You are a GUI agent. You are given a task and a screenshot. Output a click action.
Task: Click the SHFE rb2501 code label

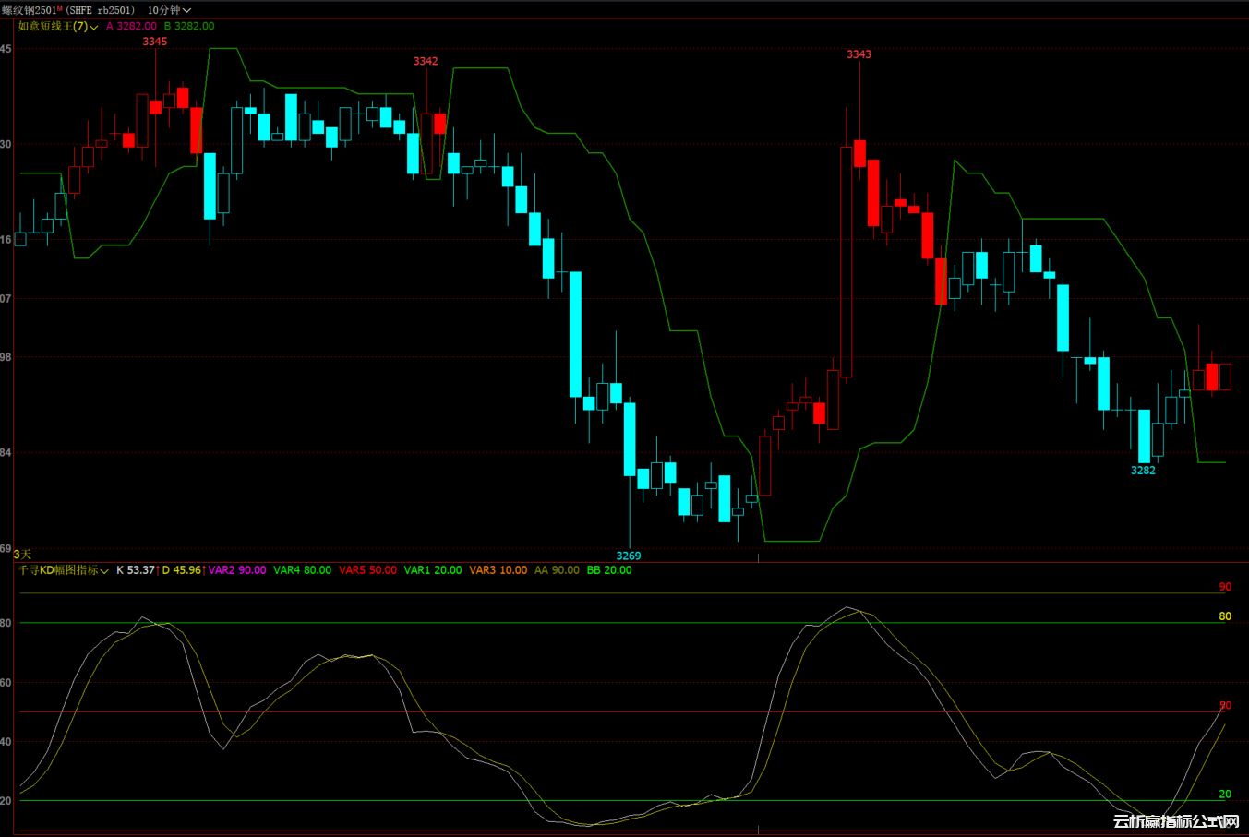click(100, 10)
